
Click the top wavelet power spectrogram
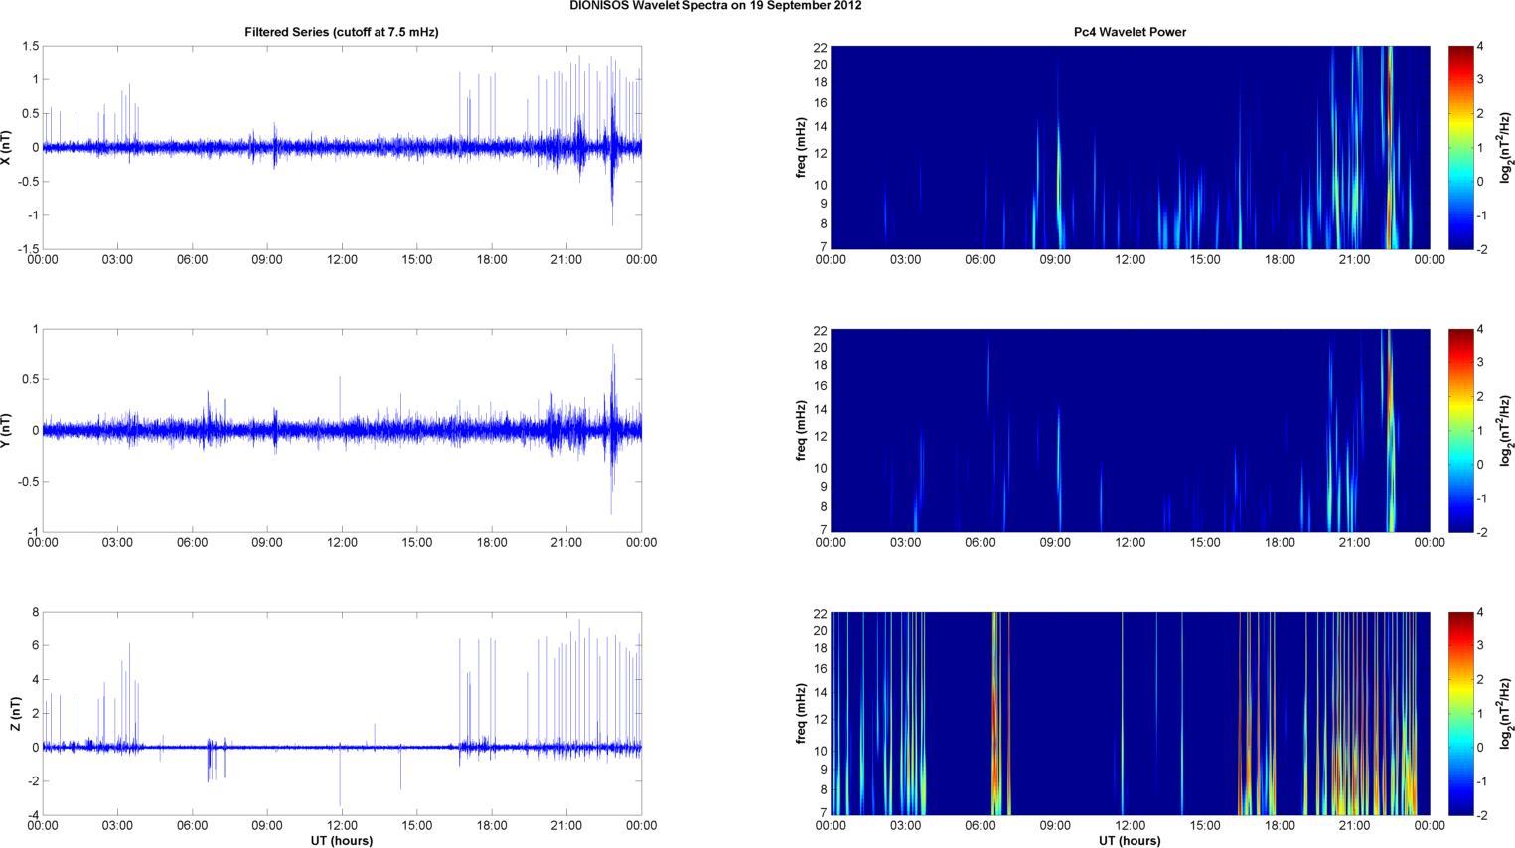click(1130, 148)
